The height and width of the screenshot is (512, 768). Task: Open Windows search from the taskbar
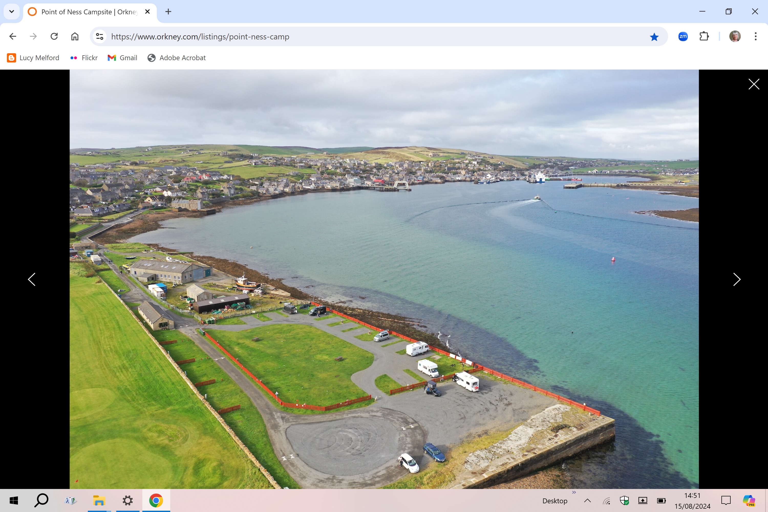click(41, 500)
